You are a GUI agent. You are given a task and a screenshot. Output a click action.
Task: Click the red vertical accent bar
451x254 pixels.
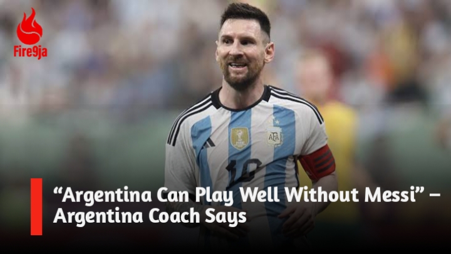[36, 206]
